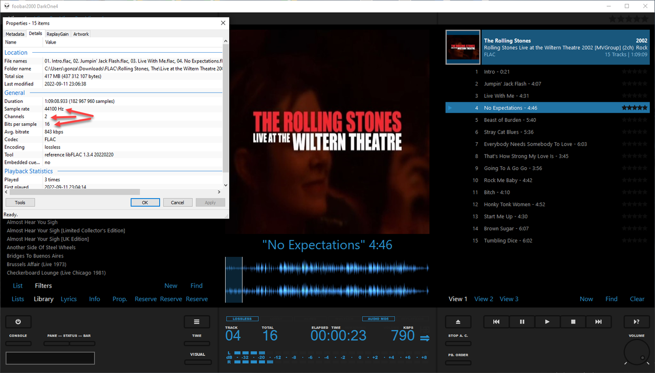The image size is (655, 373).
Task: Switch to View 1 playlist tab
Action: pos(458,299)
